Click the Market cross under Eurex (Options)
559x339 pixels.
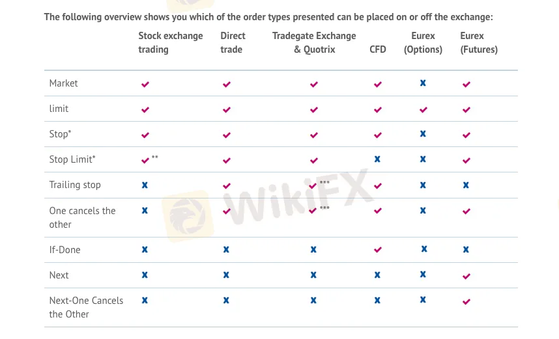423,83
